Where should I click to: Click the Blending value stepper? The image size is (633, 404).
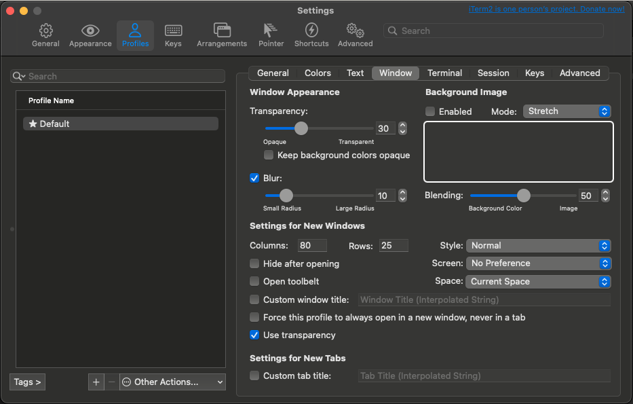pos(605,196)
